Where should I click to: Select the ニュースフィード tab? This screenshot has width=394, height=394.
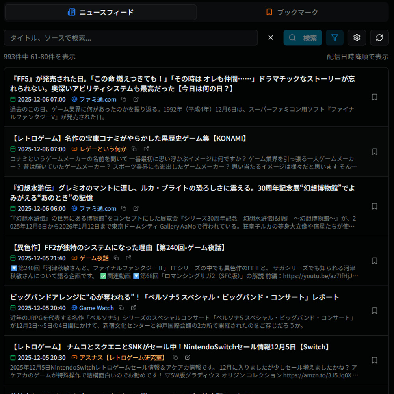point(100,12)
